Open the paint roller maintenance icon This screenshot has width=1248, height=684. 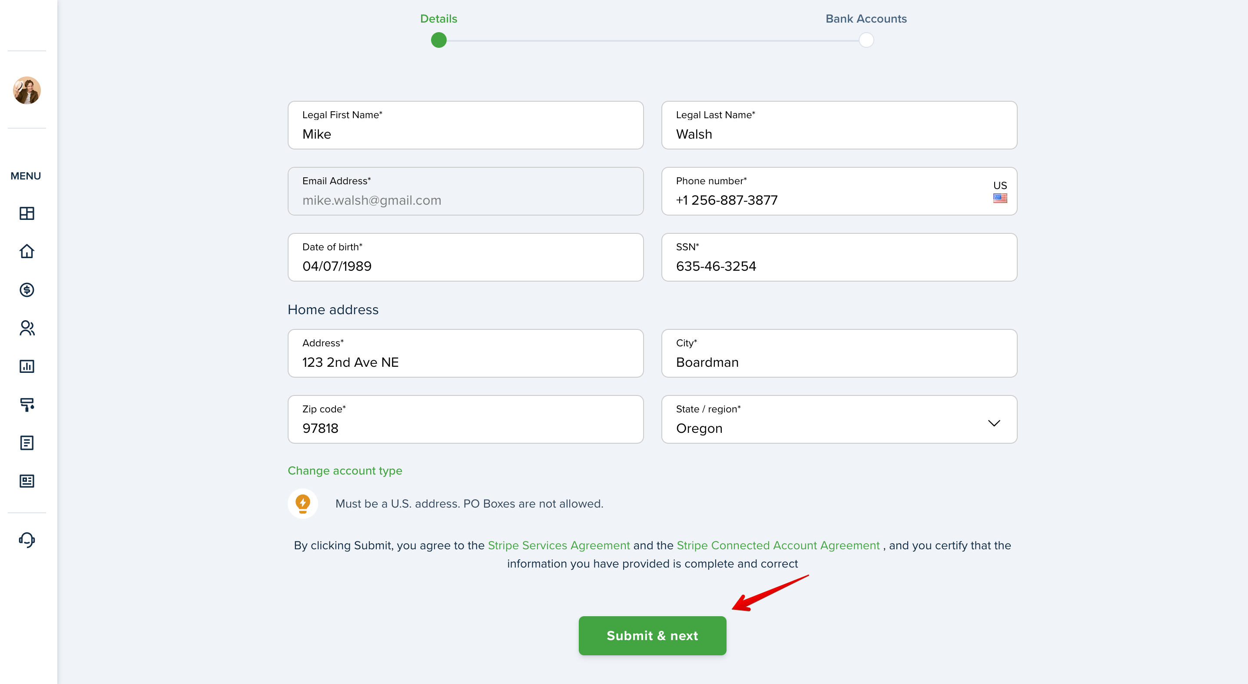pyautogui.click(x=27, y=405)
